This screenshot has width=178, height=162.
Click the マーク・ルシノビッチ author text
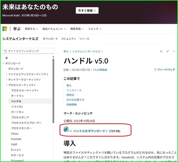pyautogui.click(x=78, y=113)
